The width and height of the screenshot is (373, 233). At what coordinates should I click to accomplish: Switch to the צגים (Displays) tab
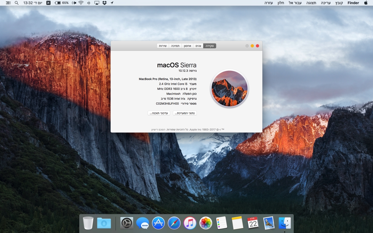198,46
